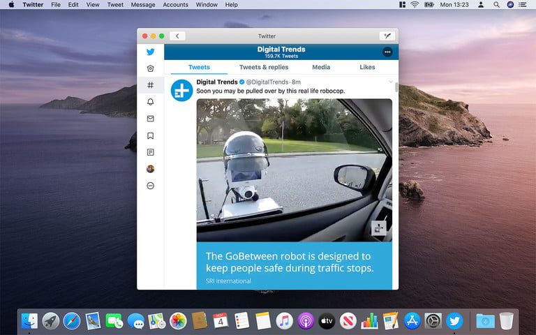Click the user account menu bar icon
536x335 pixels.
click(481, 5)
